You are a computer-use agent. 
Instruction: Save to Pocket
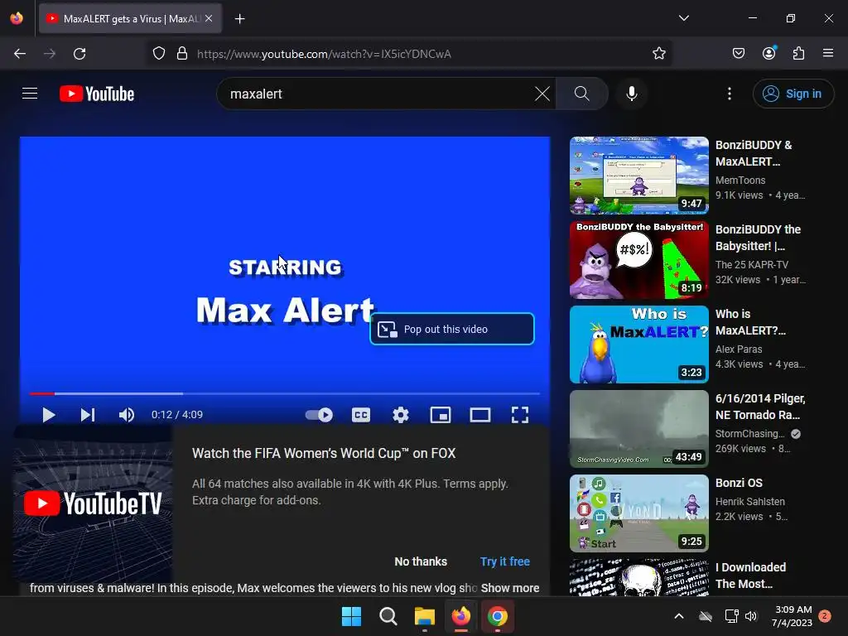(738, 54)
